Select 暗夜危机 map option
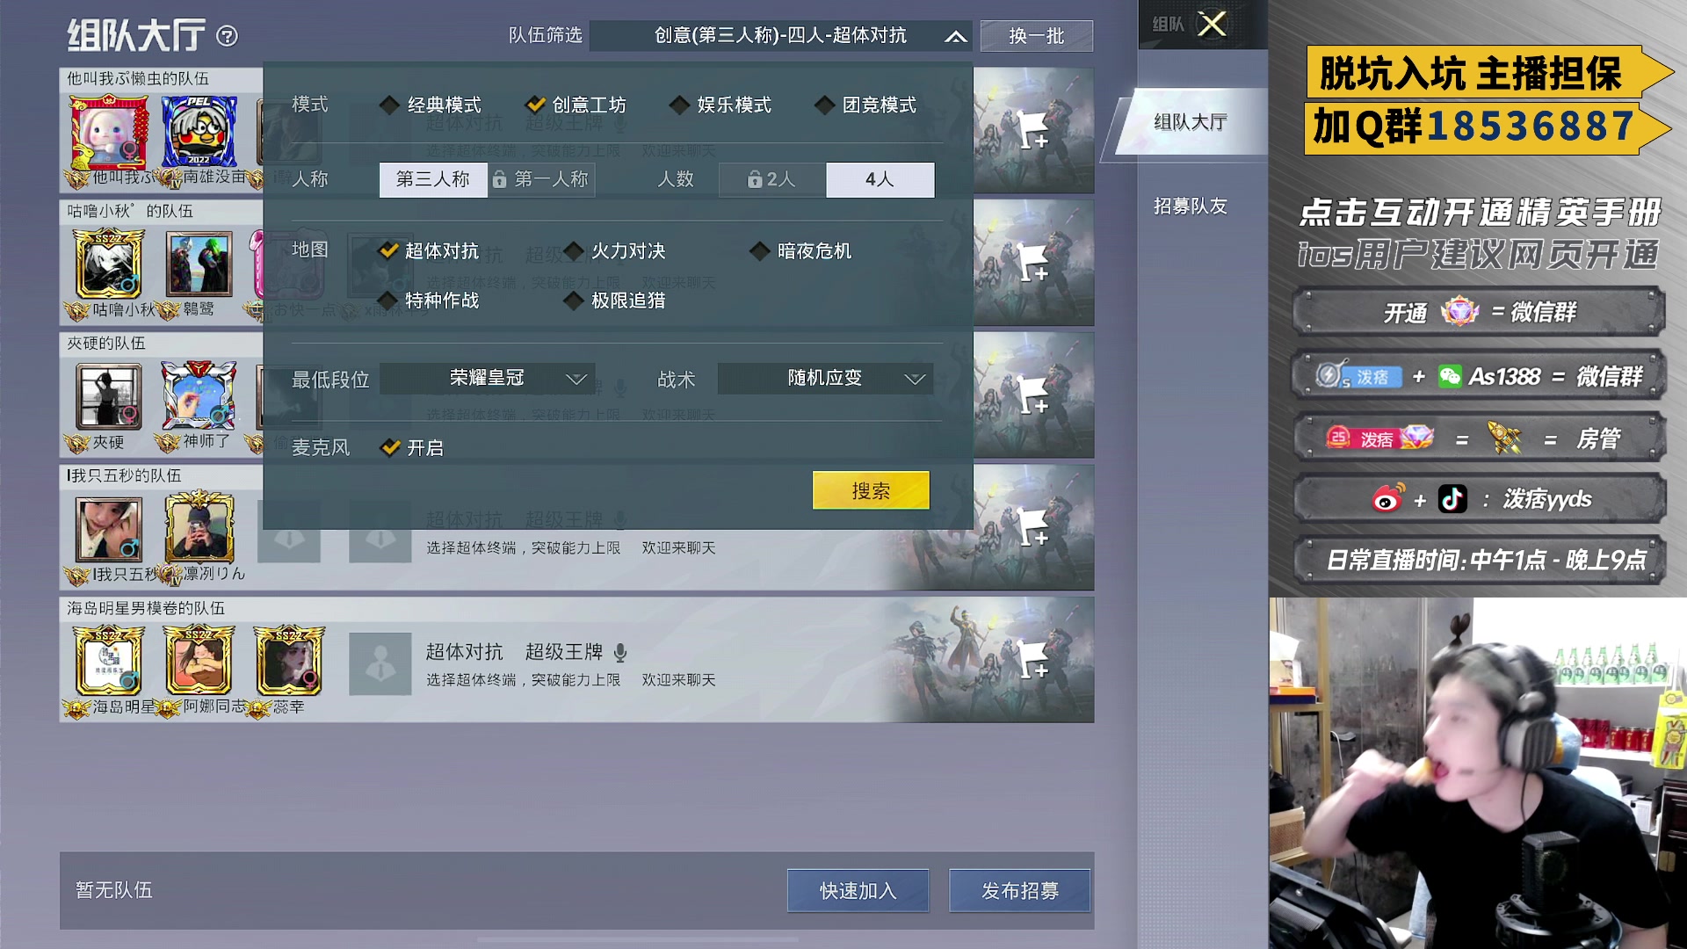1687x949 pixels. pyautogui.click(x=801, y=251)
